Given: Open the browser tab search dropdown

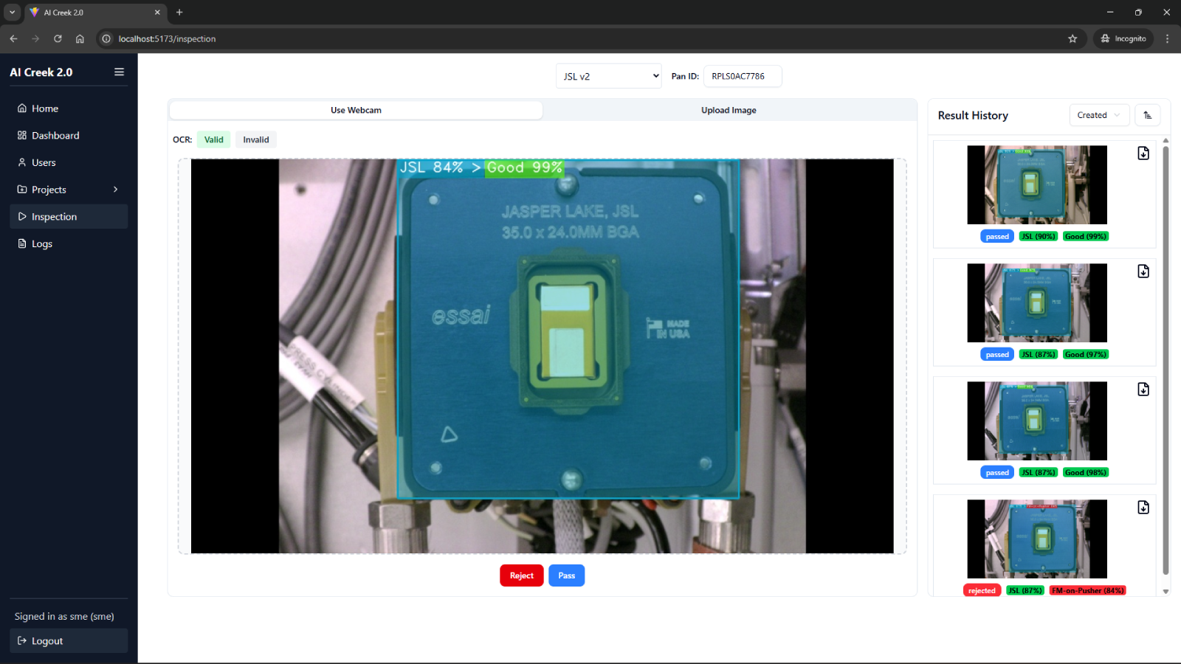Looking at the screenshot, I should point(12,13).
